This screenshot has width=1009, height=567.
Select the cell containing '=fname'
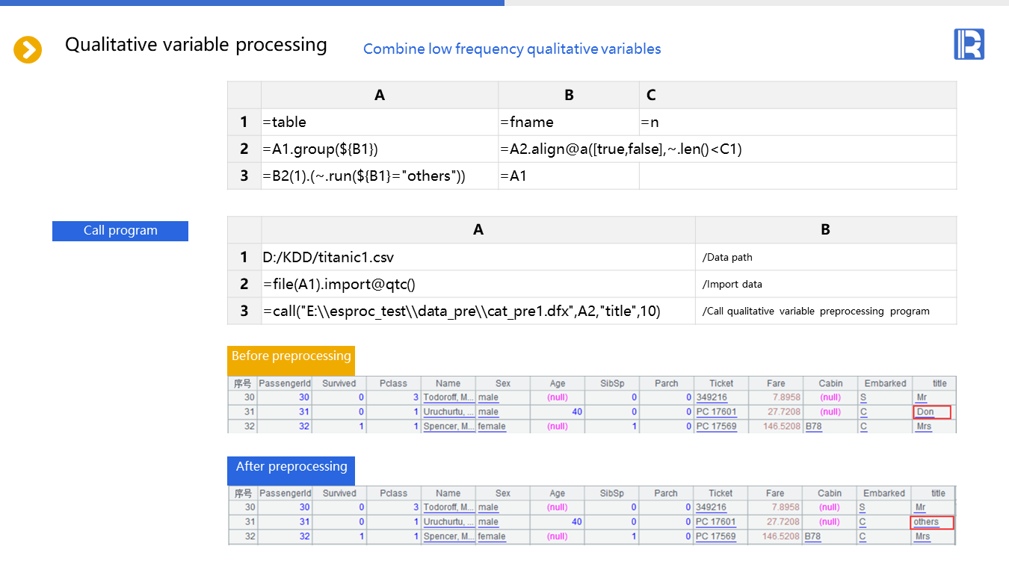pos(568,122)
